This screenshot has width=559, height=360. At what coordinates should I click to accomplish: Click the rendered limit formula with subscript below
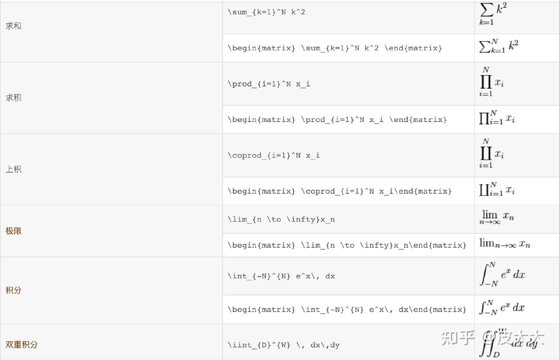(x=496, y=217)
